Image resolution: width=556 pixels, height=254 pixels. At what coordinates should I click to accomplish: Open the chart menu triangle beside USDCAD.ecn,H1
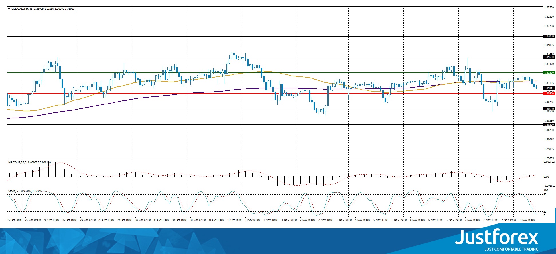tap(9, 9)
